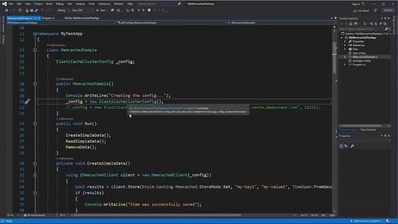This screenshot has height=224, width=398.
Task: Expand the References node in Solution Explorer
Action: click(345, 45)
